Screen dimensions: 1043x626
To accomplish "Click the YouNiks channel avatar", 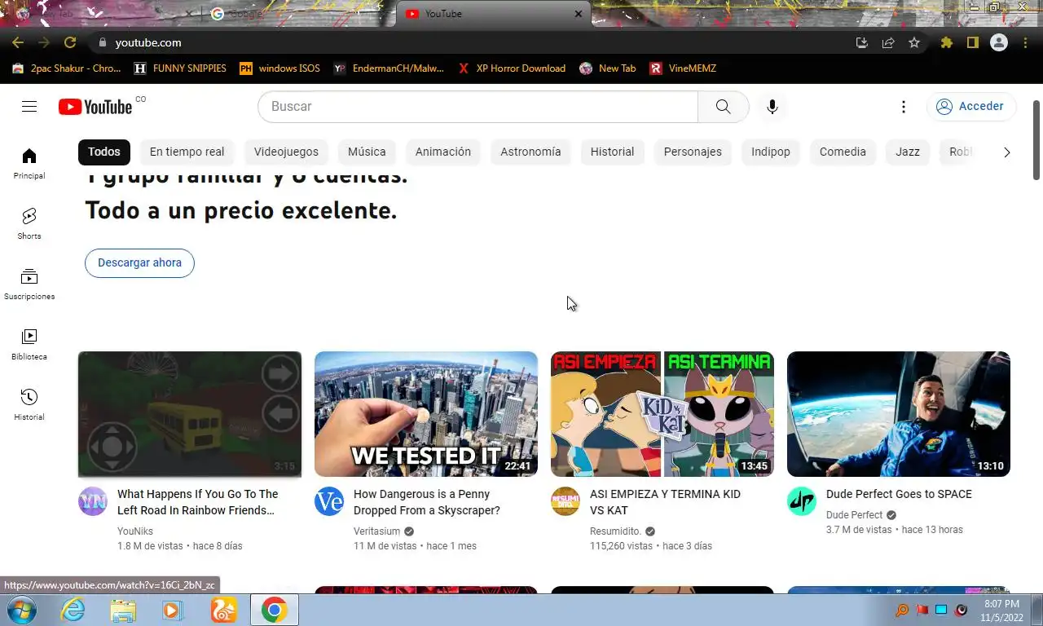I will [93, 501].
